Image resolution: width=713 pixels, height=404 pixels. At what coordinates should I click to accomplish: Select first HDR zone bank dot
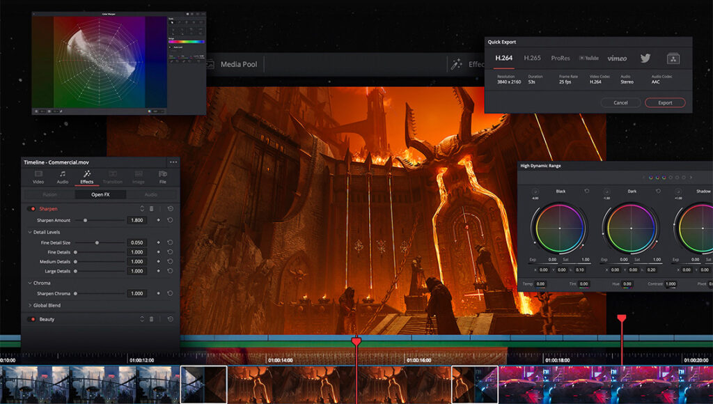click(x=651, y=178)
